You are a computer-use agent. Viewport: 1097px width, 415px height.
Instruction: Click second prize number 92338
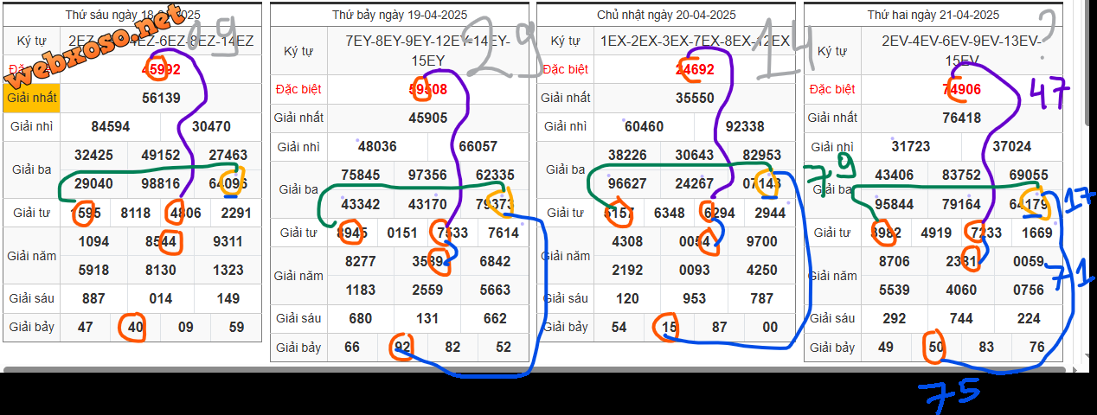744,126
